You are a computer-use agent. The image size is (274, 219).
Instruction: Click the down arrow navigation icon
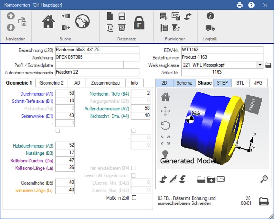(x=11, y=28)
